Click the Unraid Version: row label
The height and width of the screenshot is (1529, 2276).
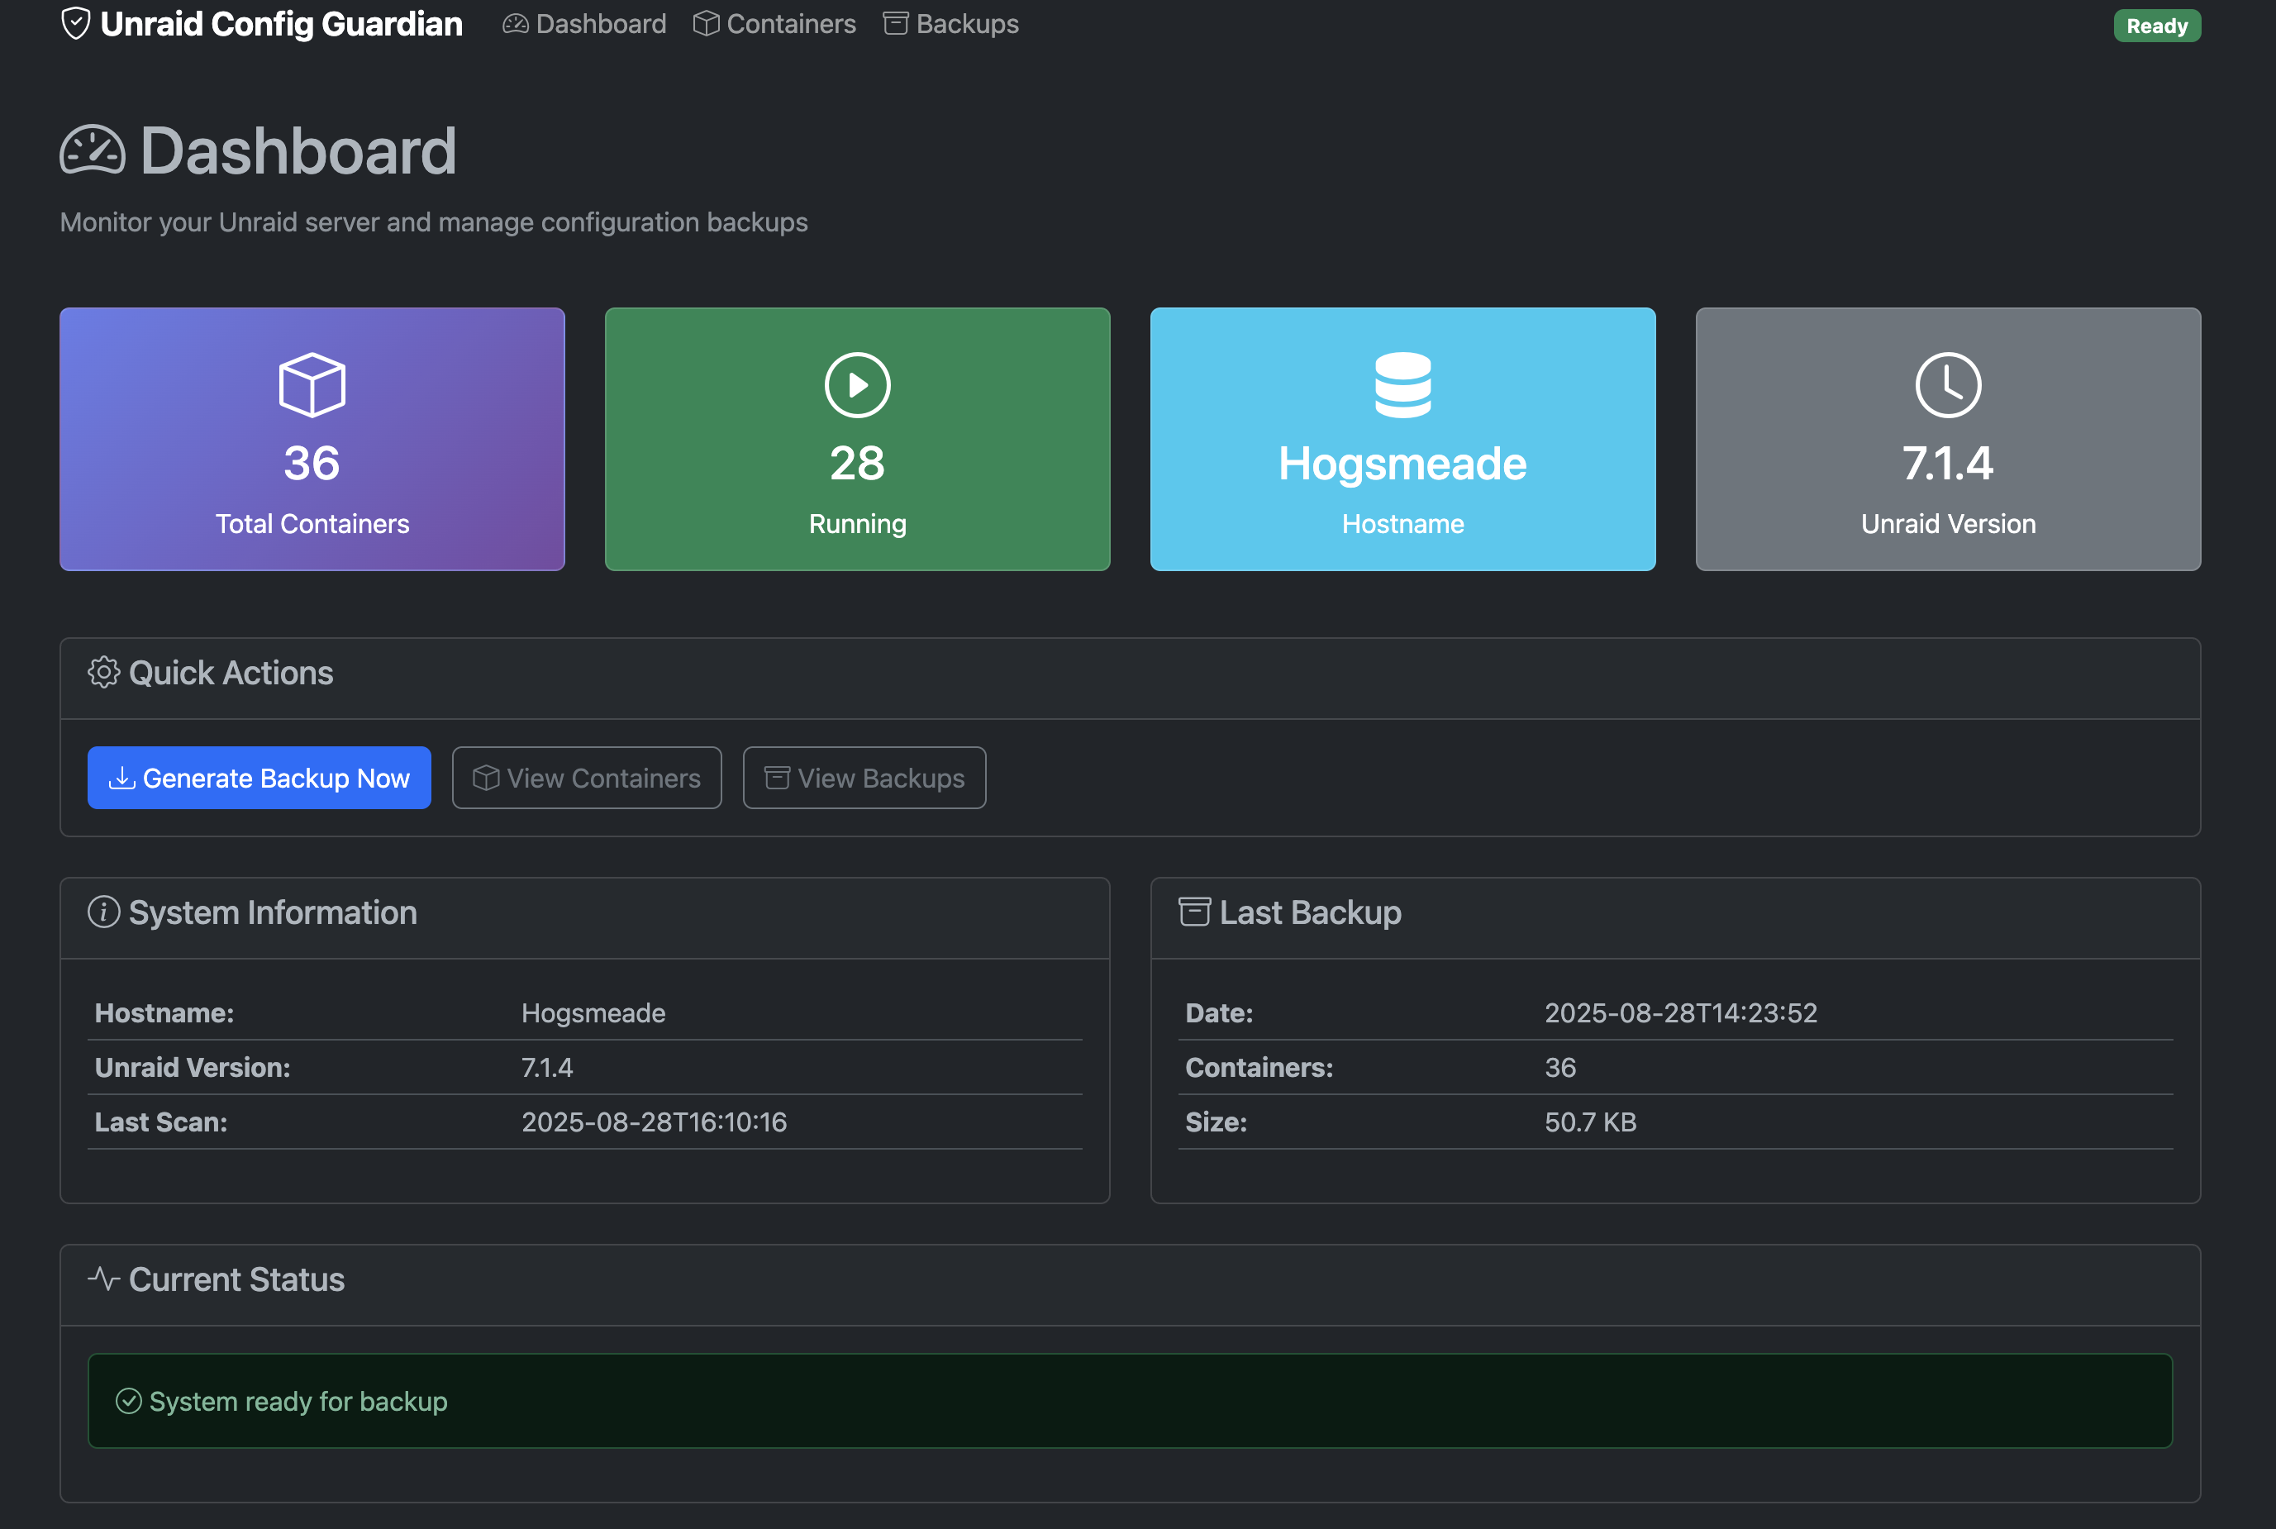click(x=192, y=1068)
